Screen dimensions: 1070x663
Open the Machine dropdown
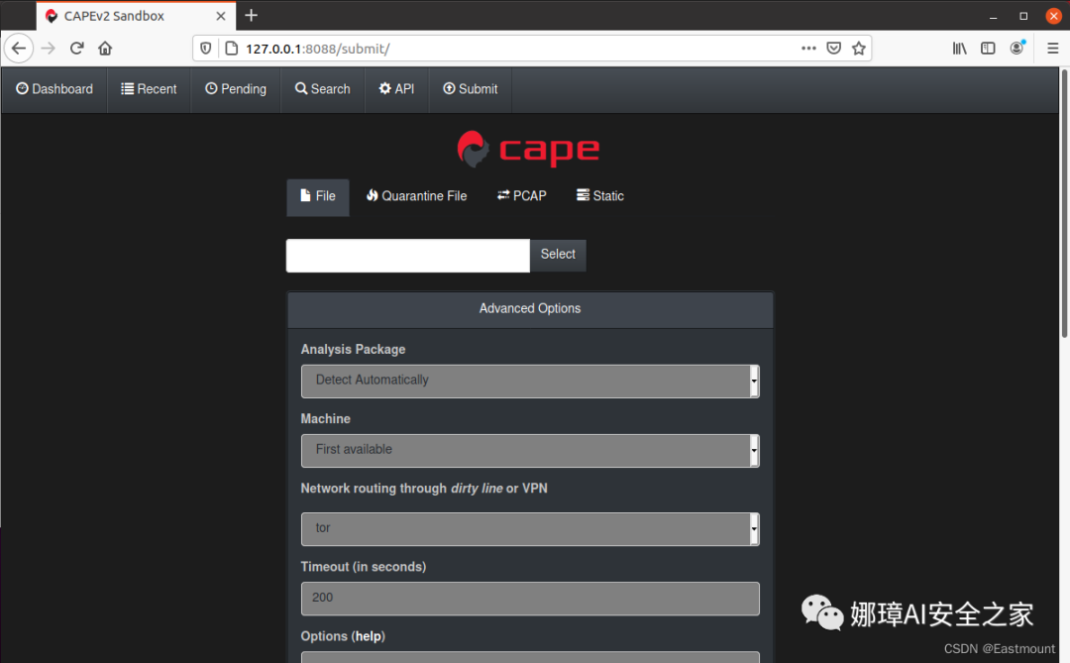point(530,451)
